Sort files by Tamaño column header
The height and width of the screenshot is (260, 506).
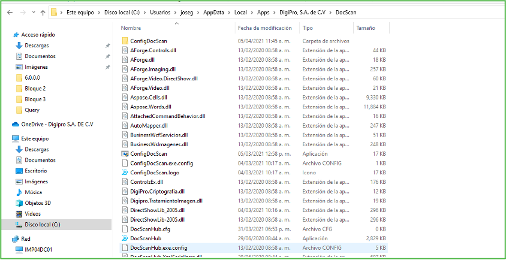point(366,28)
